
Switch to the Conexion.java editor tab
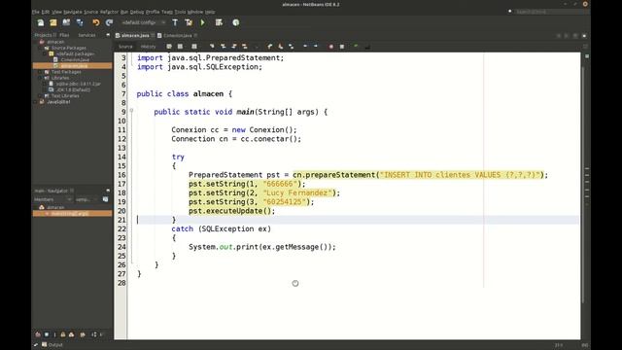point(177,35)
